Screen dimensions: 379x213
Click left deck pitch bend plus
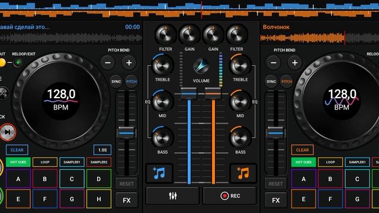(x=129, y=63)
